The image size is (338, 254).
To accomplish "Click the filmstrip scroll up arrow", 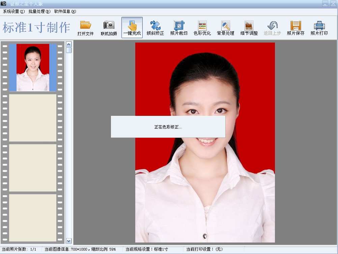I will coord(69,45).
